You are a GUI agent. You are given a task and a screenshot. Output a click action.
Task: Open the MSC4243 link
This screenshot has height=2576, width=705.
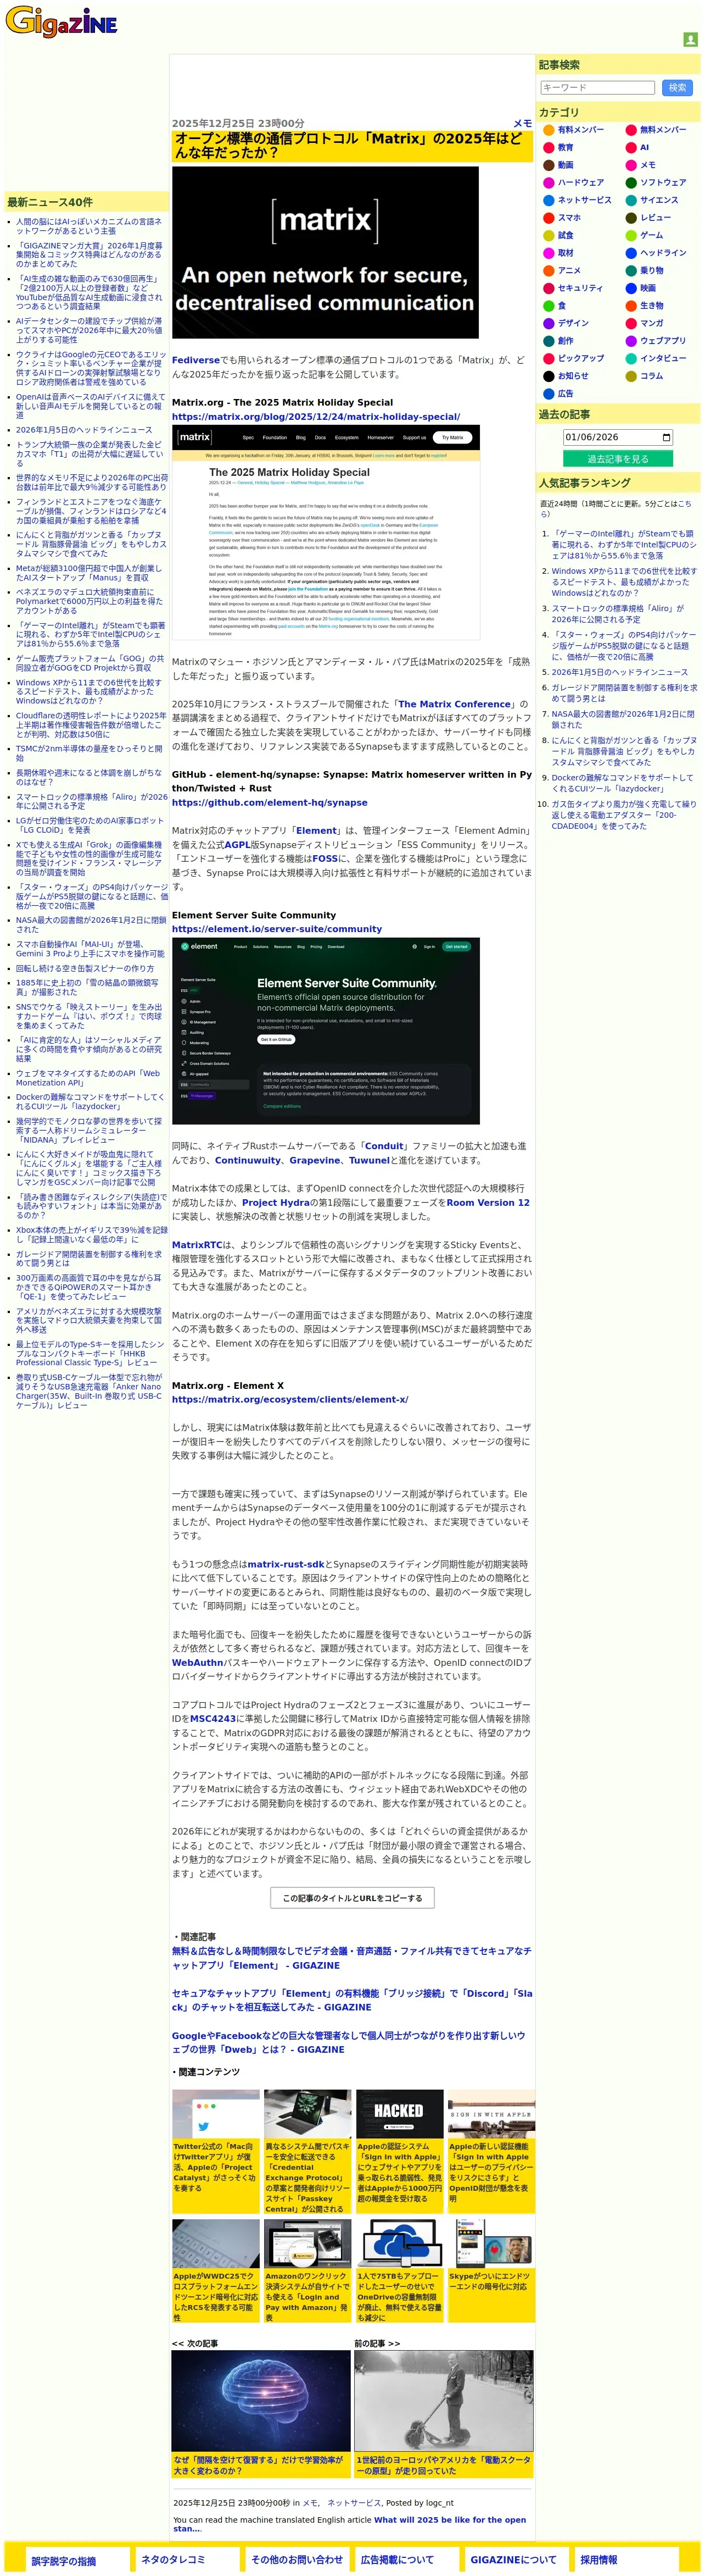(x=214, y=1719)
